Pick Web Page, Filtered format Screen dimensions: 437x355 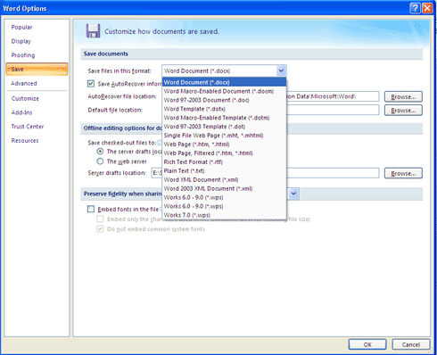[x=225, y=153]
